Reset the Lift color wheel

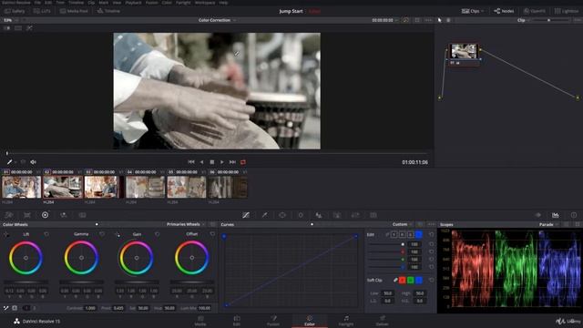point(46,234)
